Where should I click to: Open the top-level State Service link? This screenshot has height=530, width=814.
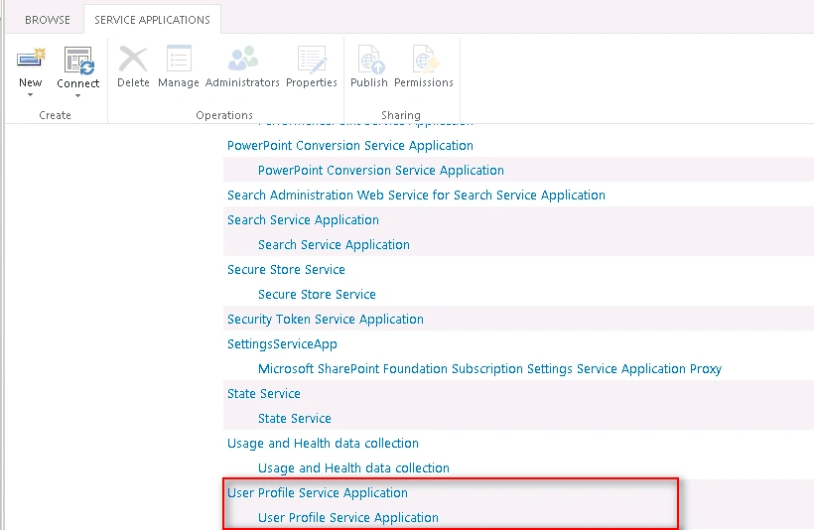click(264, 393)
